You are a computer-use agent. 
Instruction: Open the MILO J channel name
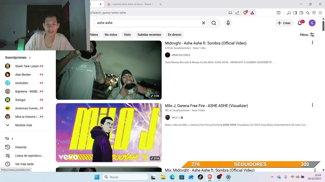coord(176,118)
